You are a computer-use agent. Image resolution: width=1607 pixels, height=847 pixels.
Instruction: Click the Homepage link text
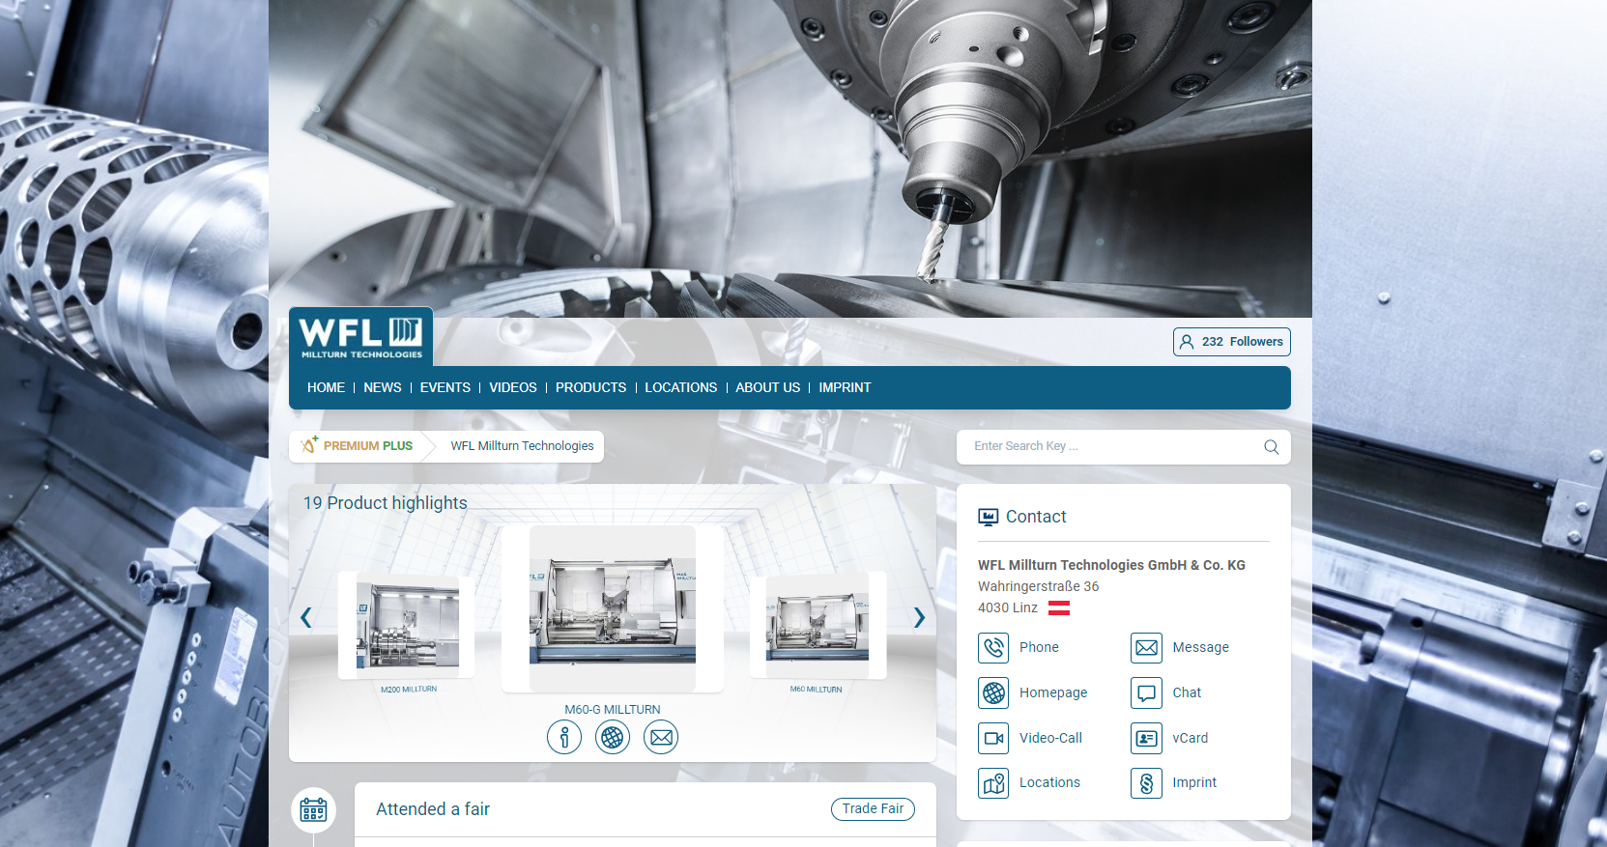point(1053,692)
